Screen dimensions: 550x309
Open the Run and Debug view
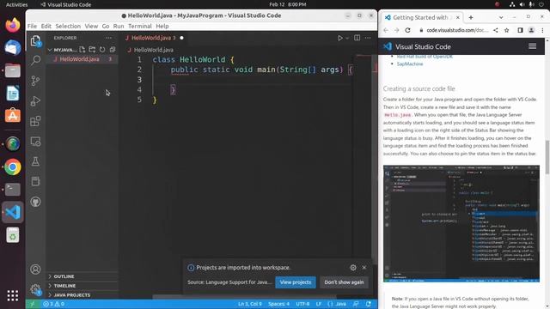click(x=35, y=101)
